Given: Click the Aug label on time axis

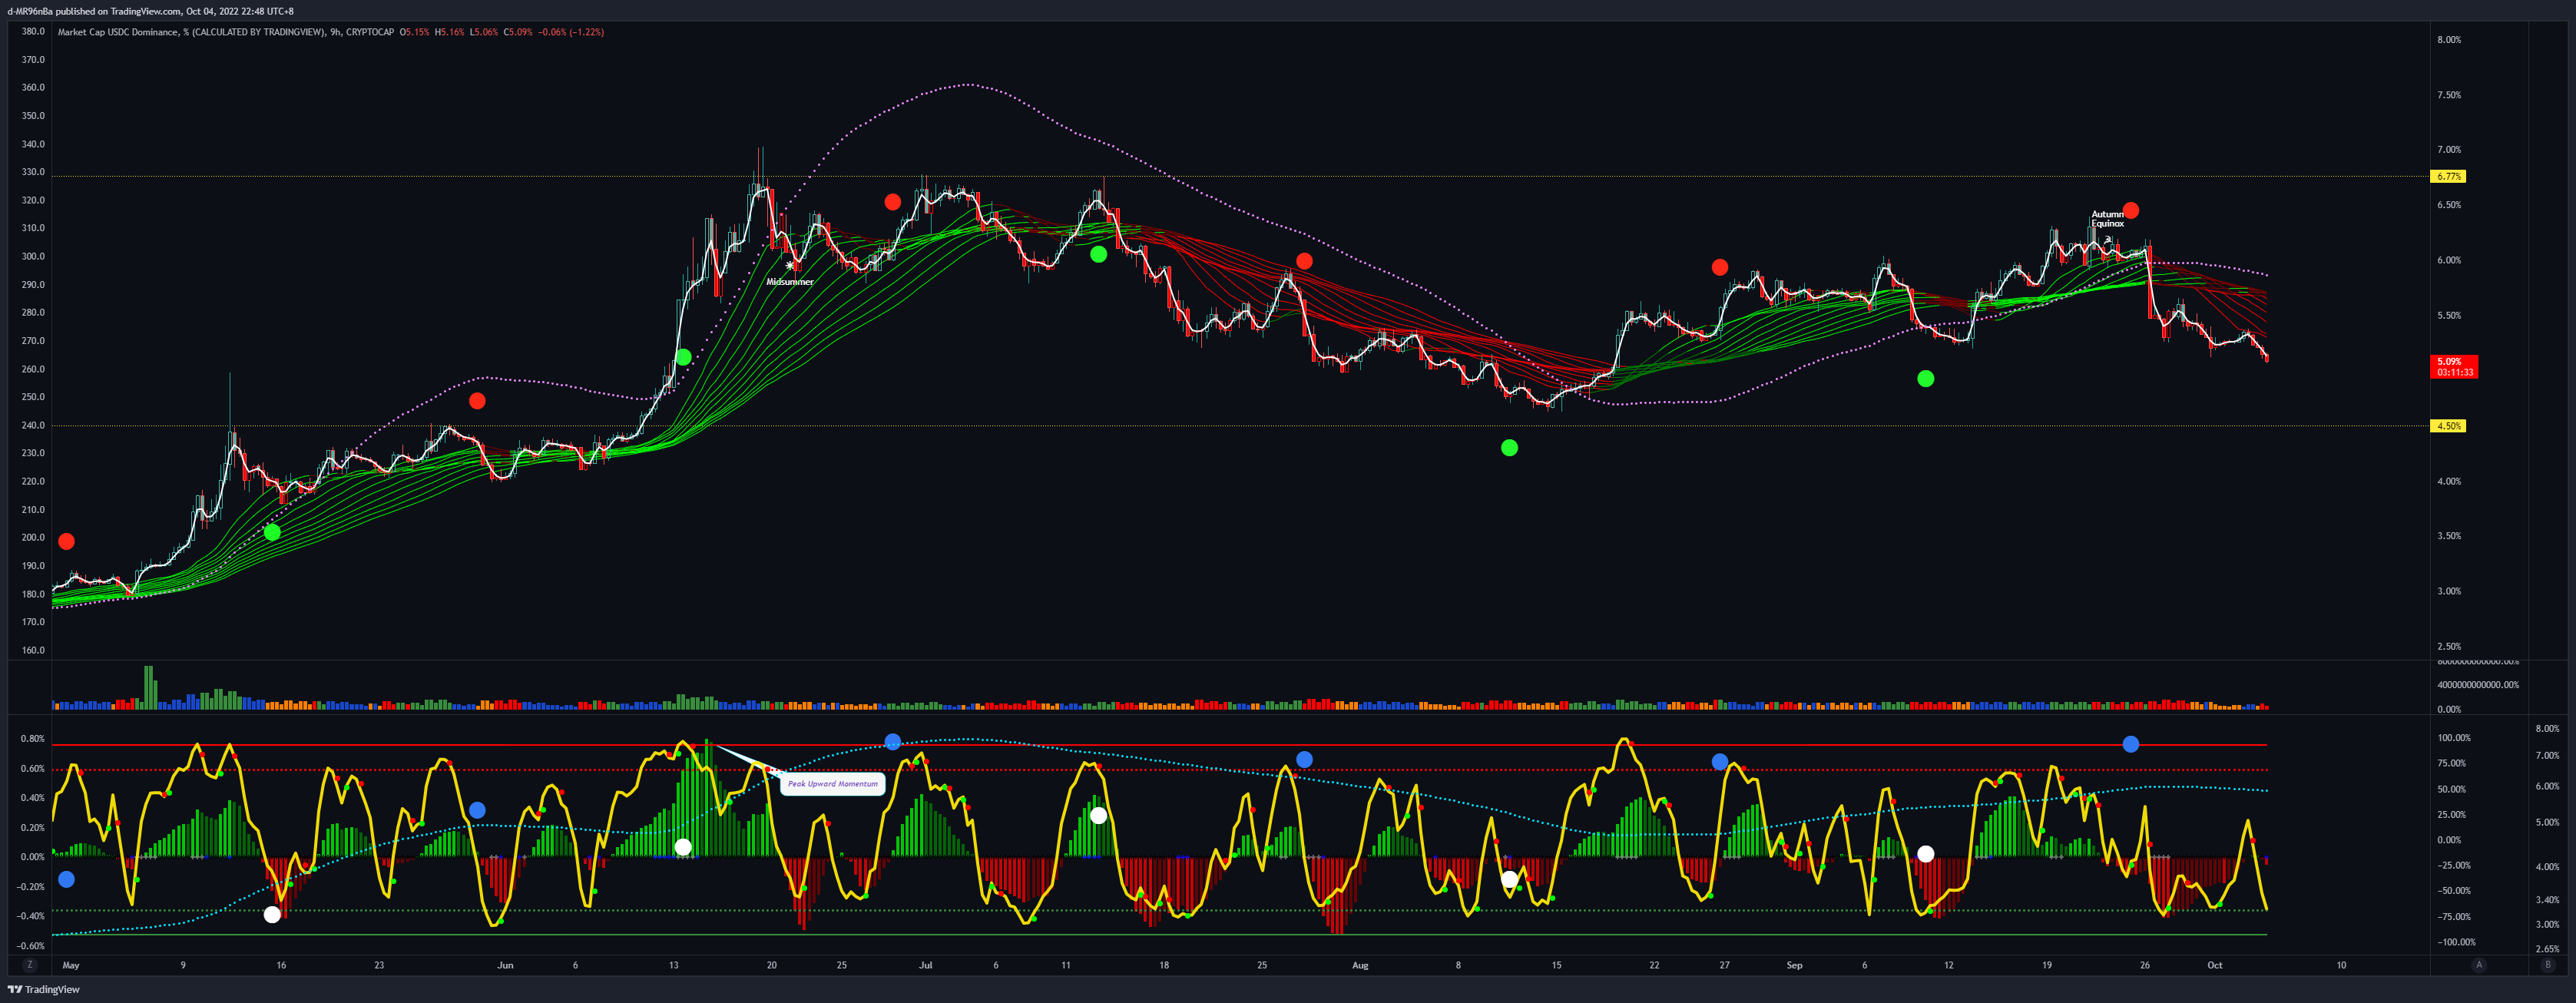Looking at the screenshot, I should (1360, 965).
